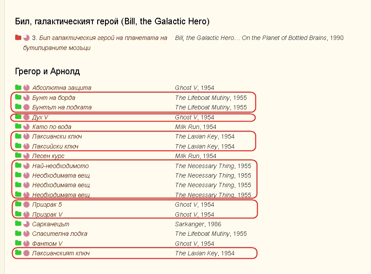
Task: Click green folder icon beside Лаксианският ключ
Action: tap(18, 252)
